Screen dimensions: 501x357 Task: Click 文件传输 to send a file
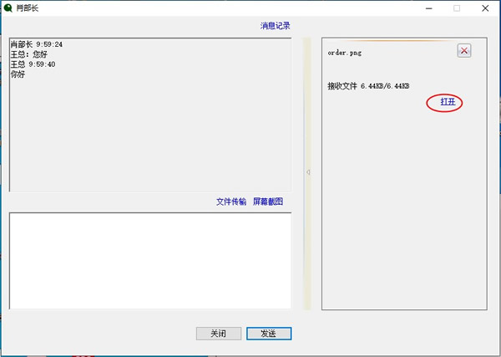pos(231,202)
